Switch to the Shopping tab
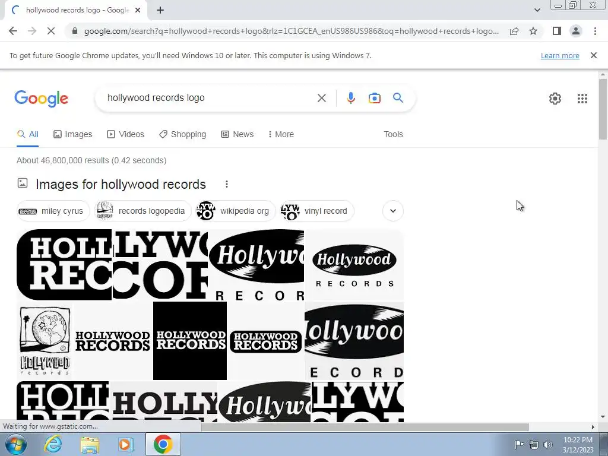608x456 pixels. click(x=183, y=135)
